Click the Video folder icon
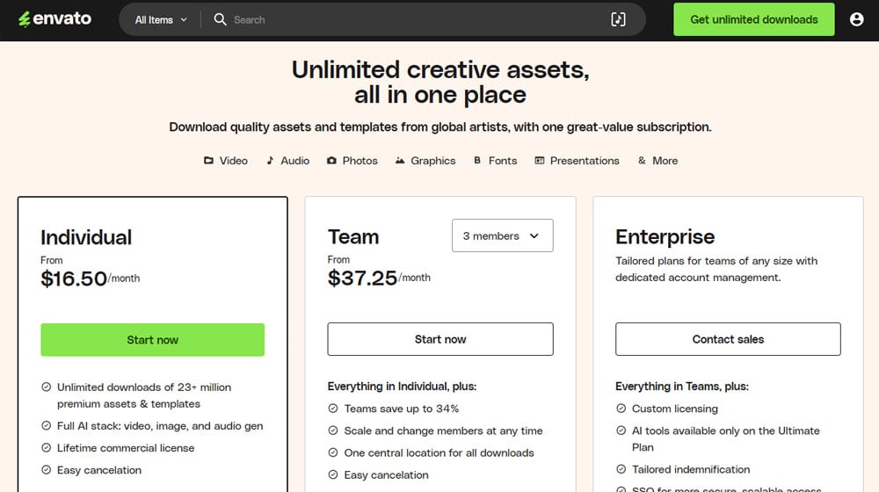This screenshot has width=879, height=492. click(208, 160)
